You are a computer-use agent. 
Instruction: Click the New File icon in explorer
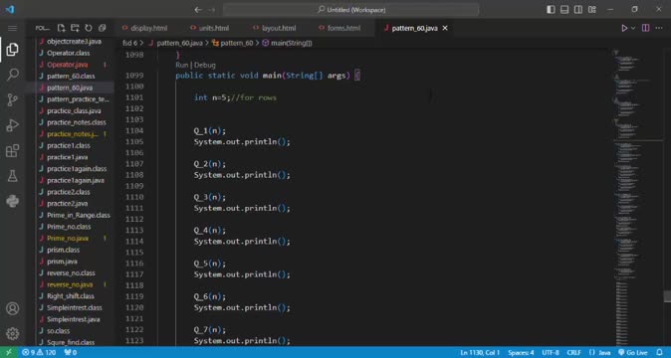point(61,28)
